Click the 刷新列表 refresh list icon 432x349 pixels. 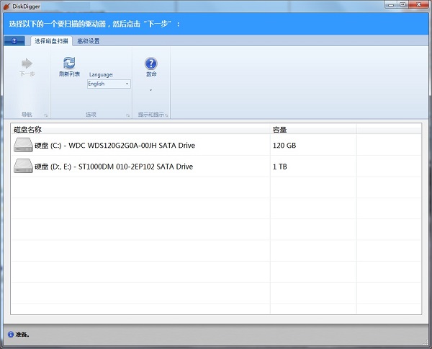tap(69, 63)
